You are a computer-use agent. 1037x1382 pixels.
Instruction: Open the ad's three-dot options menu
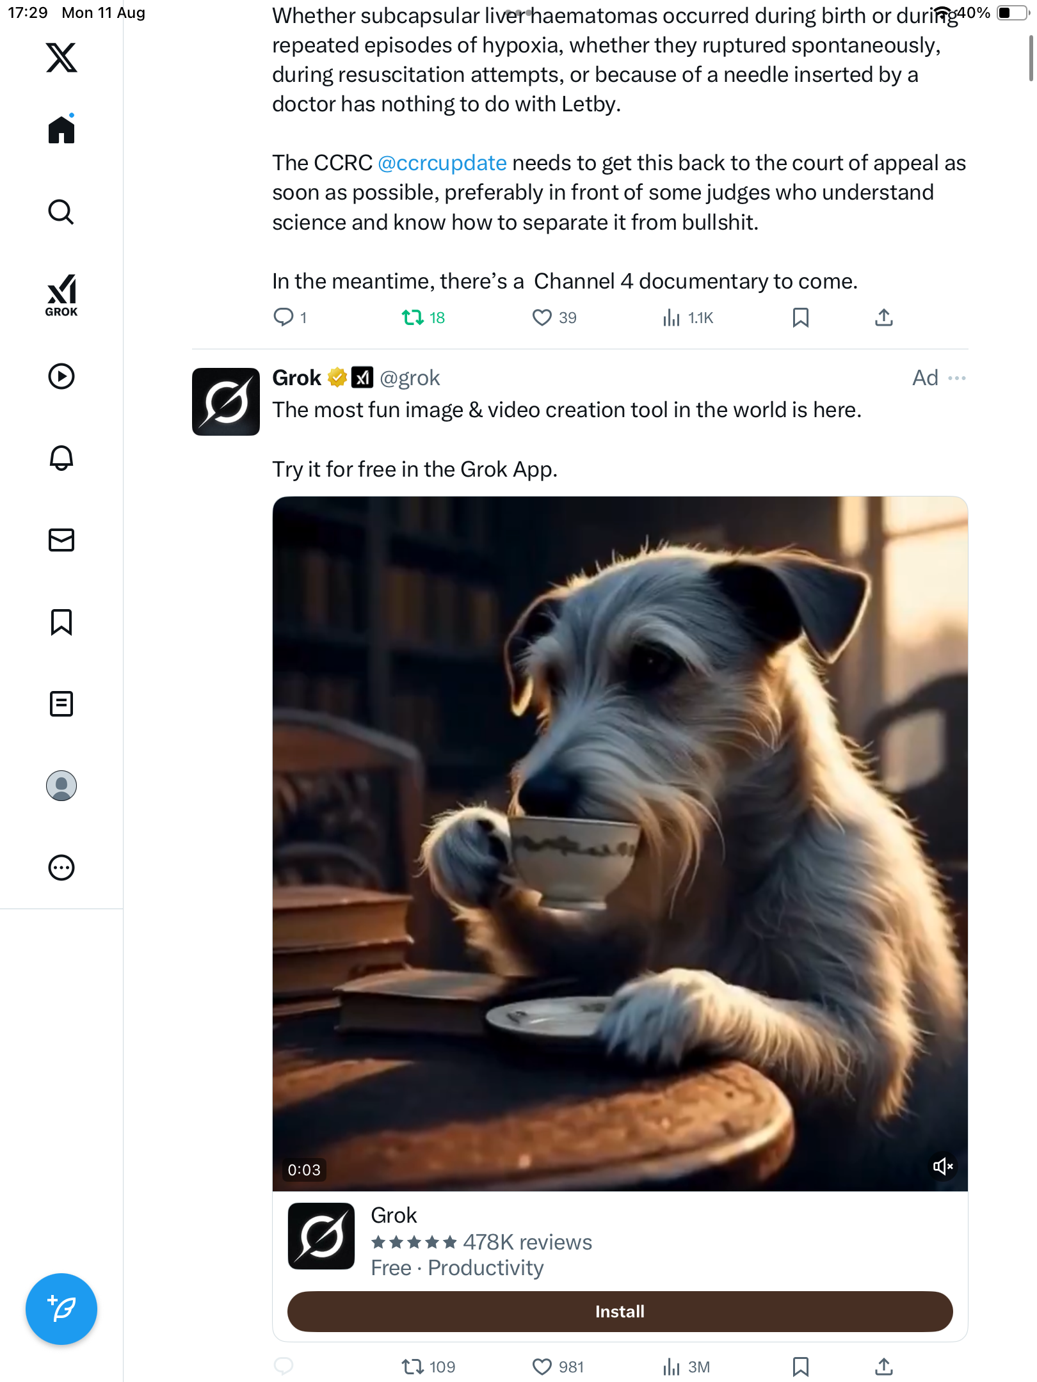coord(957,378)
